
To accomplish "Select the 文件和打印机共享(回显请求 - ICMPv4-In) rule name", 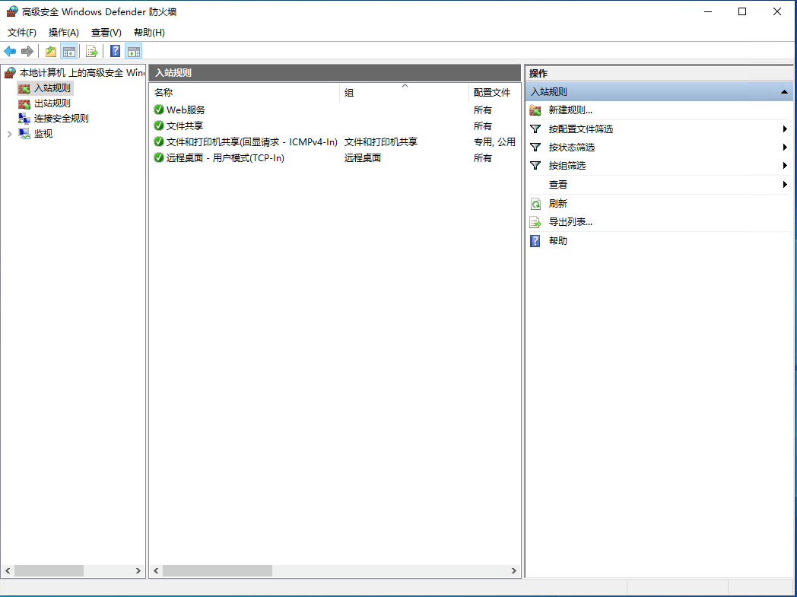I will (252, 141).
